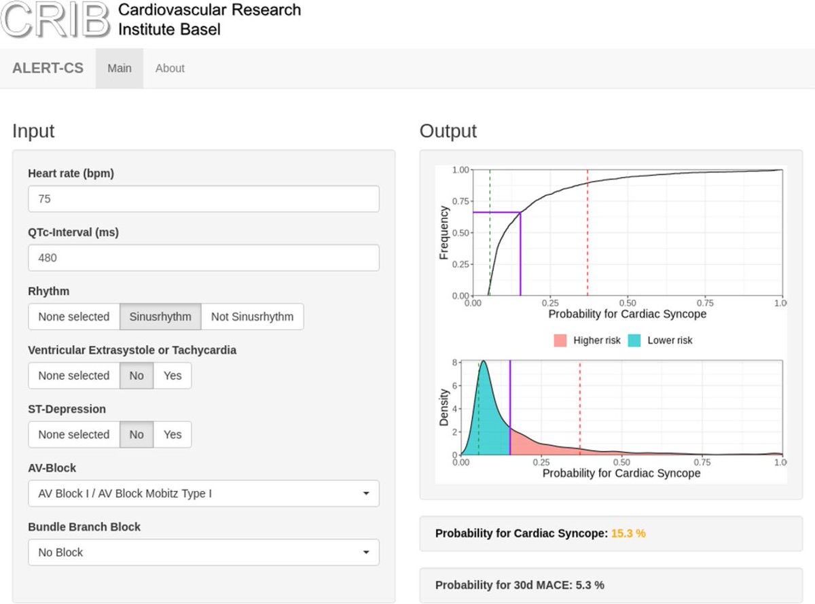This screenshot has height=604, width=815.
Task: Select Not Sinusrhythm option
Action: (x=253, y=317)
